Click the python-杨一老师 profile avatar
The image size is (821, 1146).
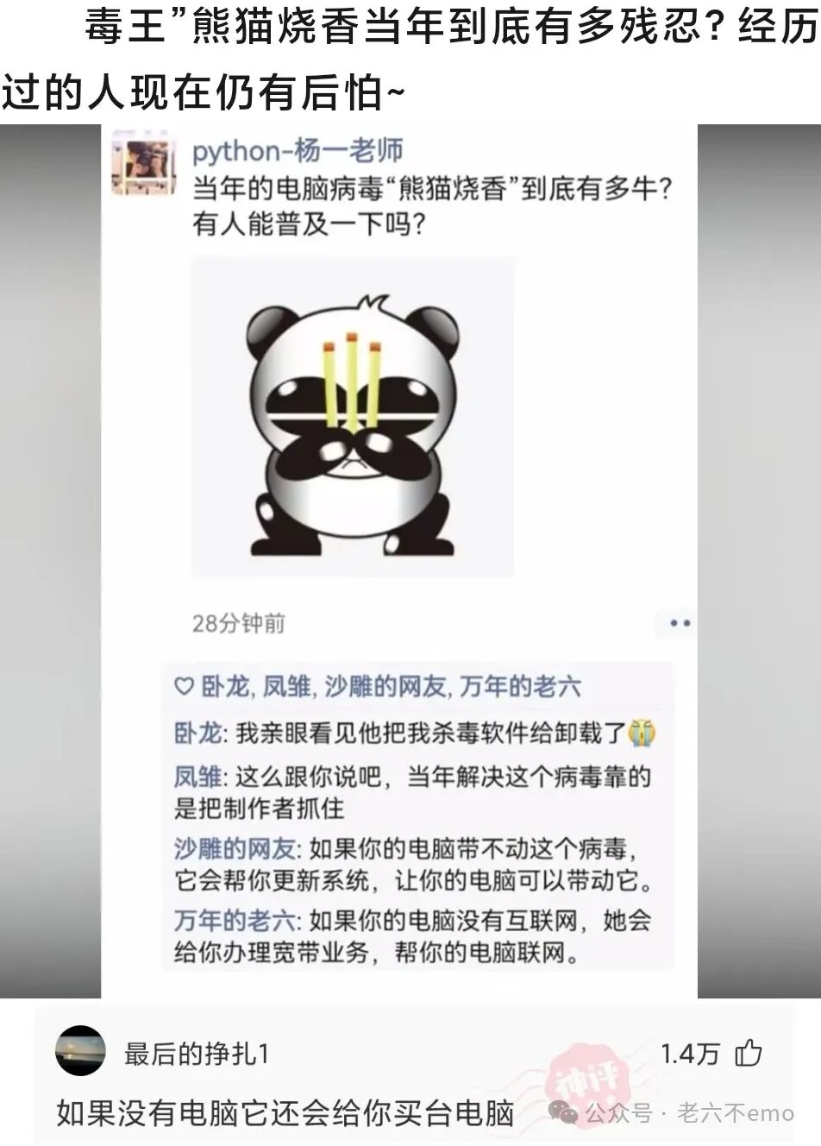click(144, 167)
